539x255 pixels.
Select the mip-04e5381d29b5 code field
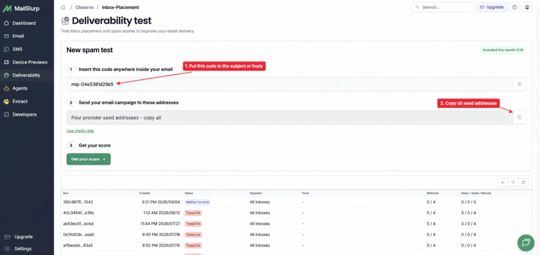290,84
